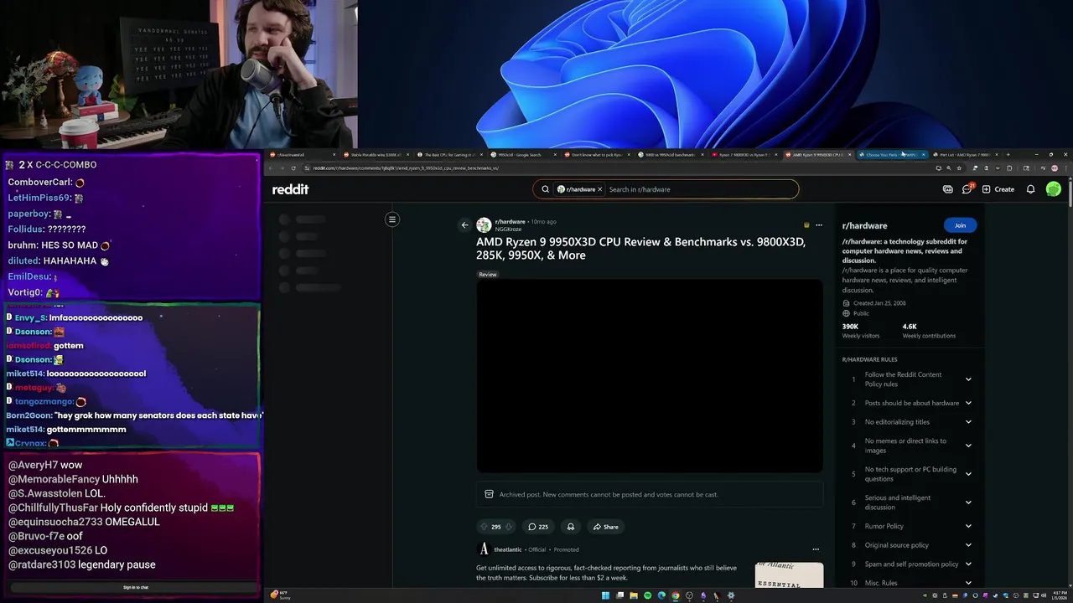Screen dimensions: 1073x603
Task: Click the browser address bar URL
Action: click(x=406, y=168)
